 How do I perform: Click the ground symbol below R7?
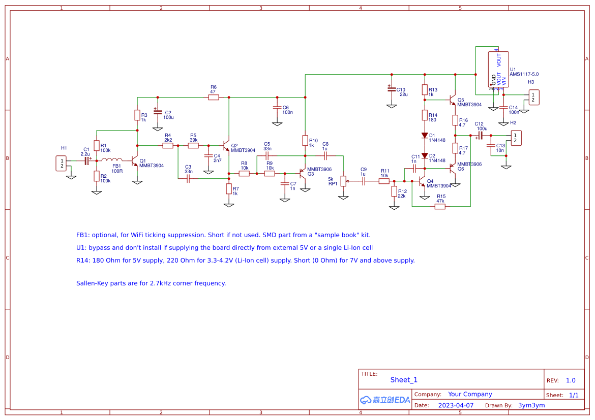click(x=228, y=206)
